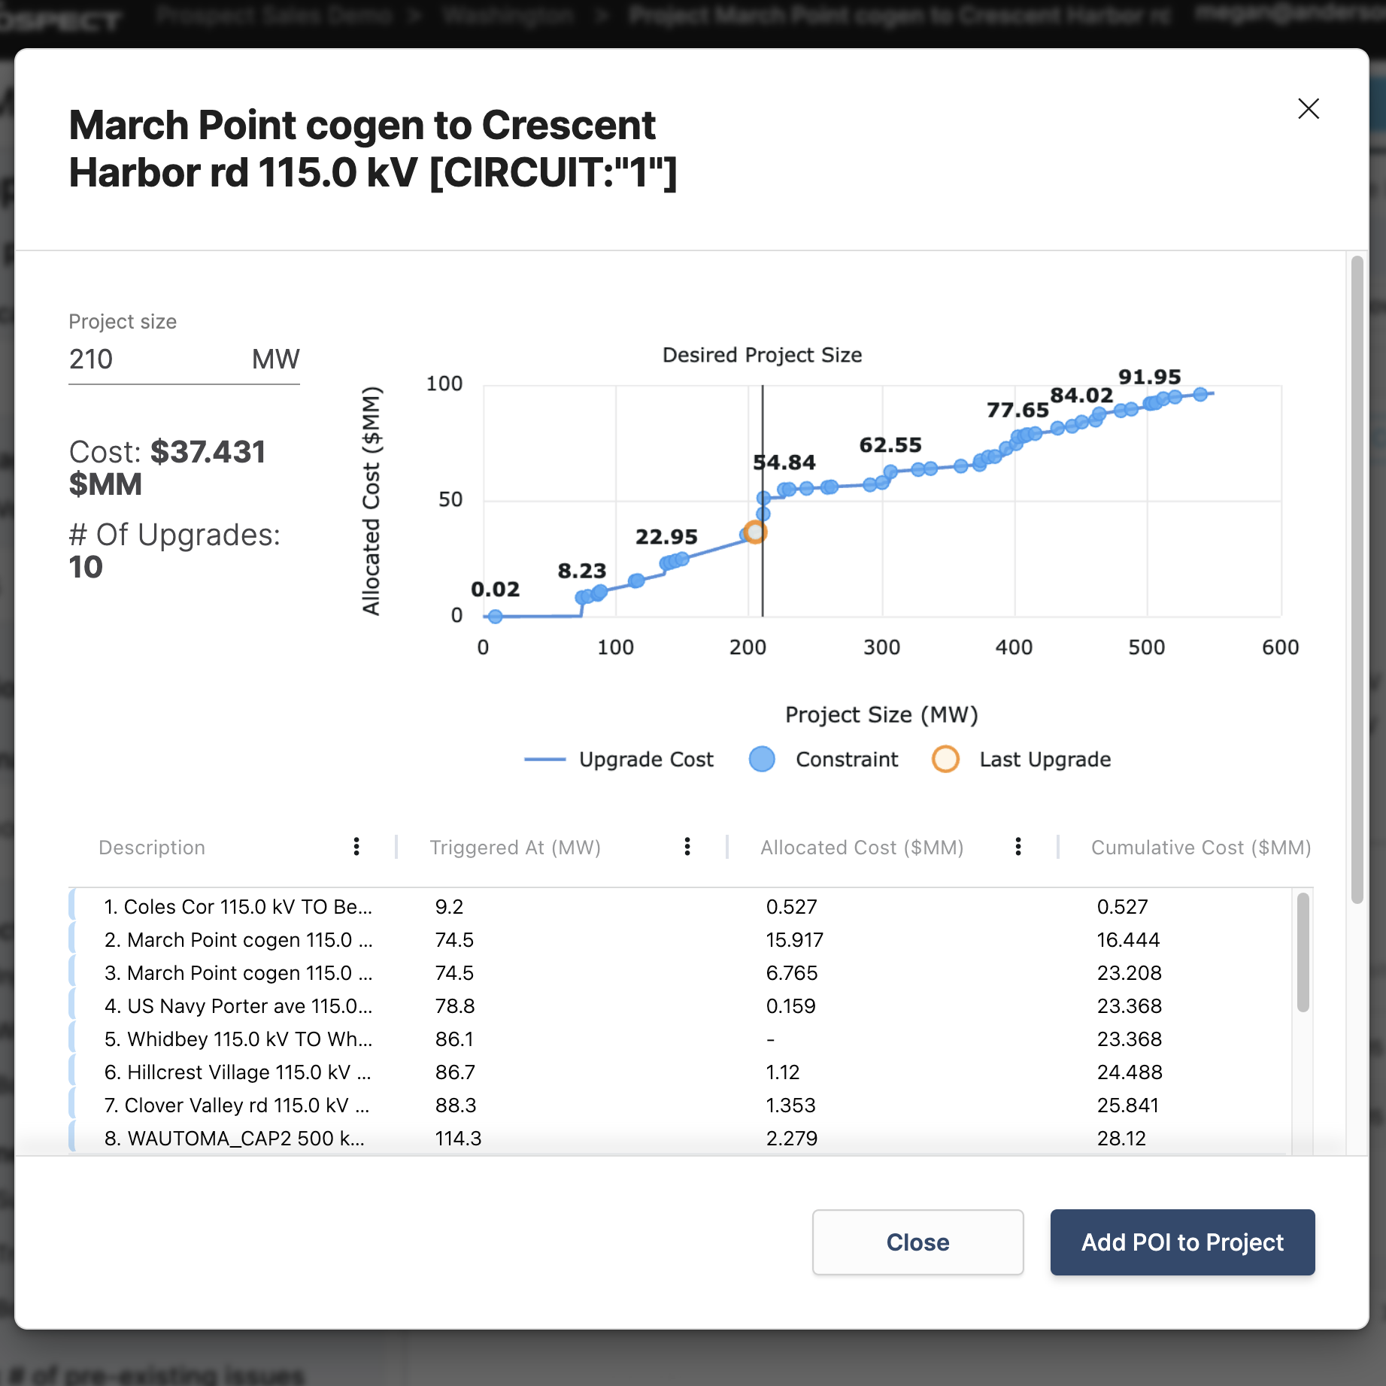Sort by Description column header
This screenshot has height=1386, width=1386.
[x=152, y=848]
